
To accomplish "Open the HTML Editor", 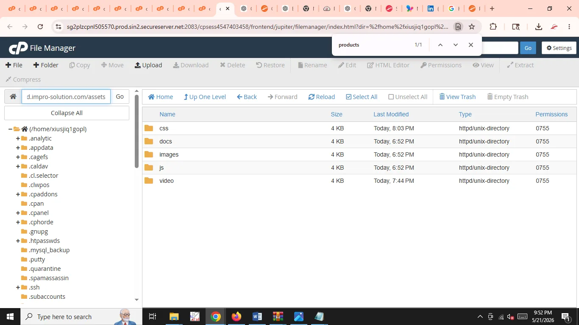I will coord(388,65).
